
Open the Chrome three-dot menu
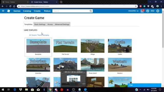click(161, 6)
